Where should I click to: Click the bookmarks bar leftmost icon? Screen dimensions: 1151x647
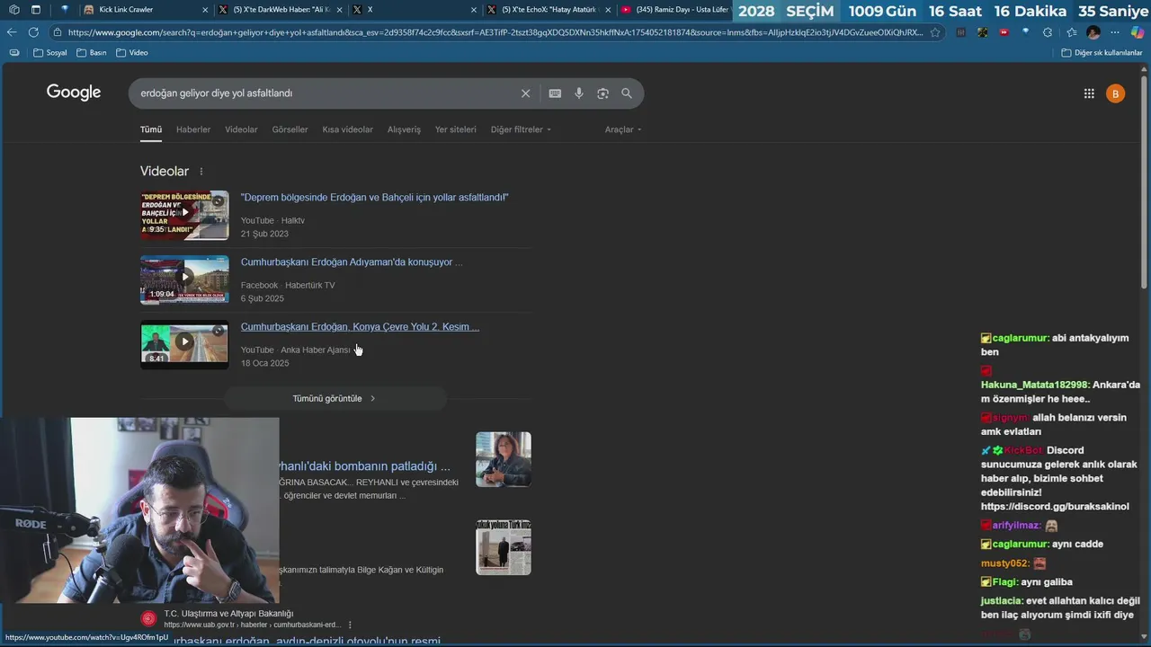coord(13,53)
